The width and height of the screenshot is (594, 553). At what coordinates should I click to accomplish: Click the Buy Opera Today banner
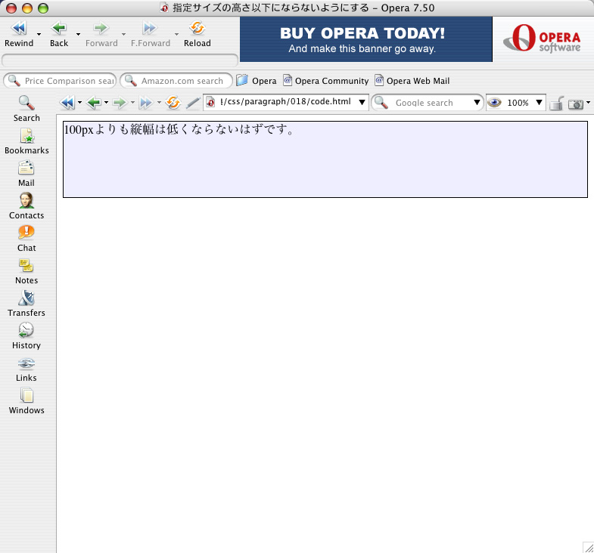pyautogui.click(x=362, y=40)
